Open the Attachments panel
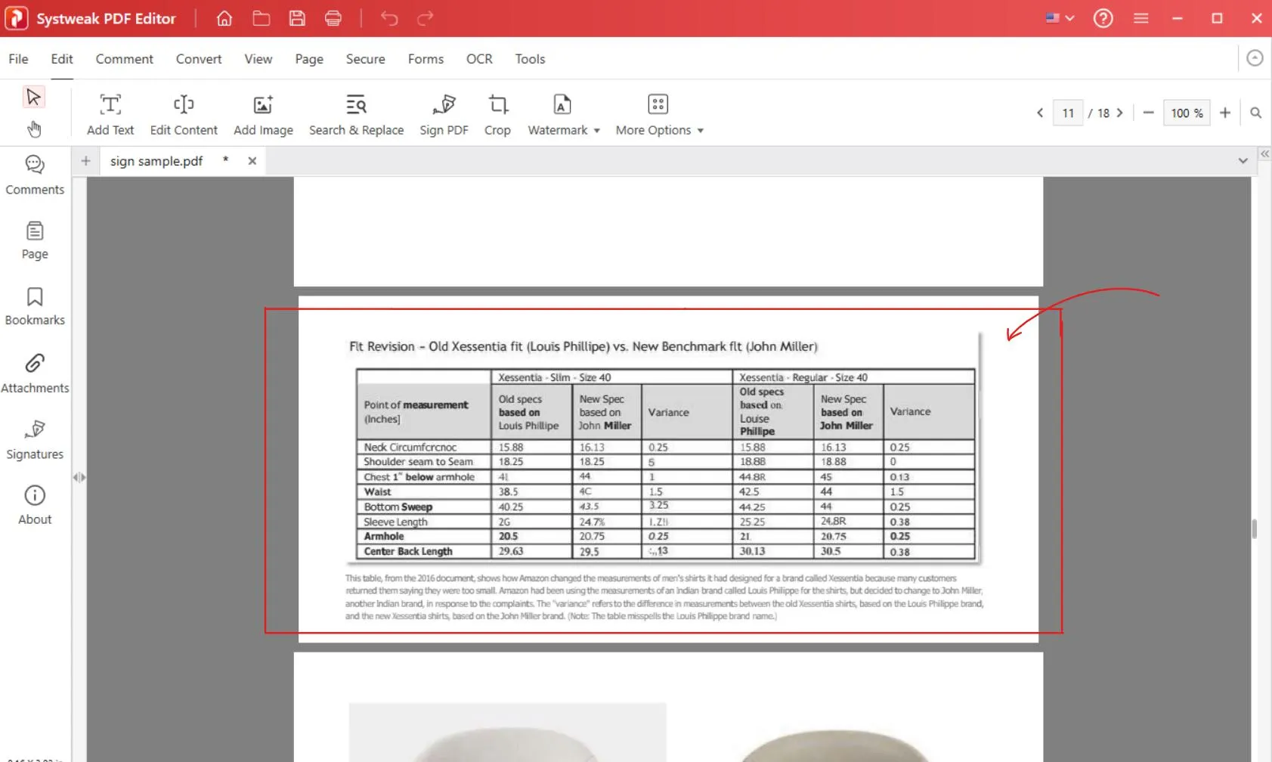Screen dimensions: 1272x762 click(x=35, y=373)
